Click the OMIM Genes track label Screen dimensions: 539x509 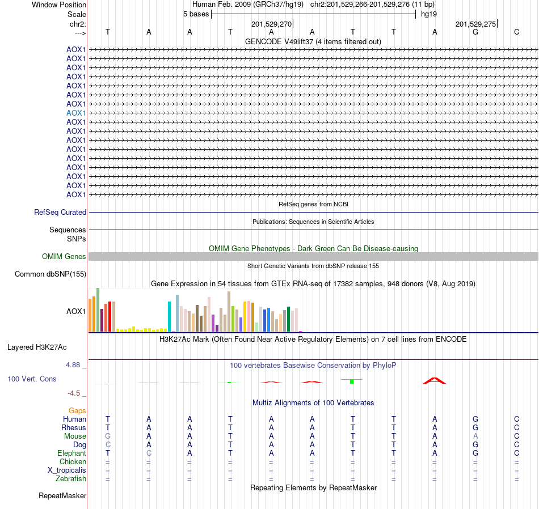(64, 257)
